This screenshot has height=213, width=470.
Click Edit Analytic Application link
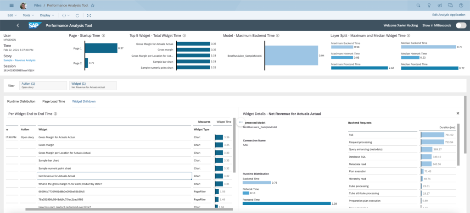click(449, 15)
